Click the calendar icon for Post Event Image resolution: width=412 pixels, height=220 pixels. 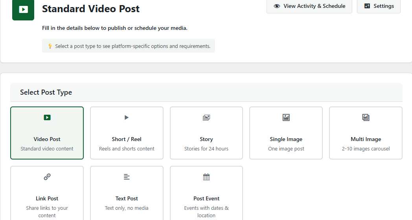click(206, 177)
